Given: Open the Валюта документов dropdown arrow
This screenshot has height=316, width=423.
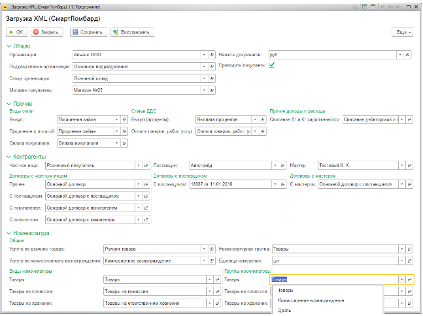Looking at the screenshot, I should [400, 55].
